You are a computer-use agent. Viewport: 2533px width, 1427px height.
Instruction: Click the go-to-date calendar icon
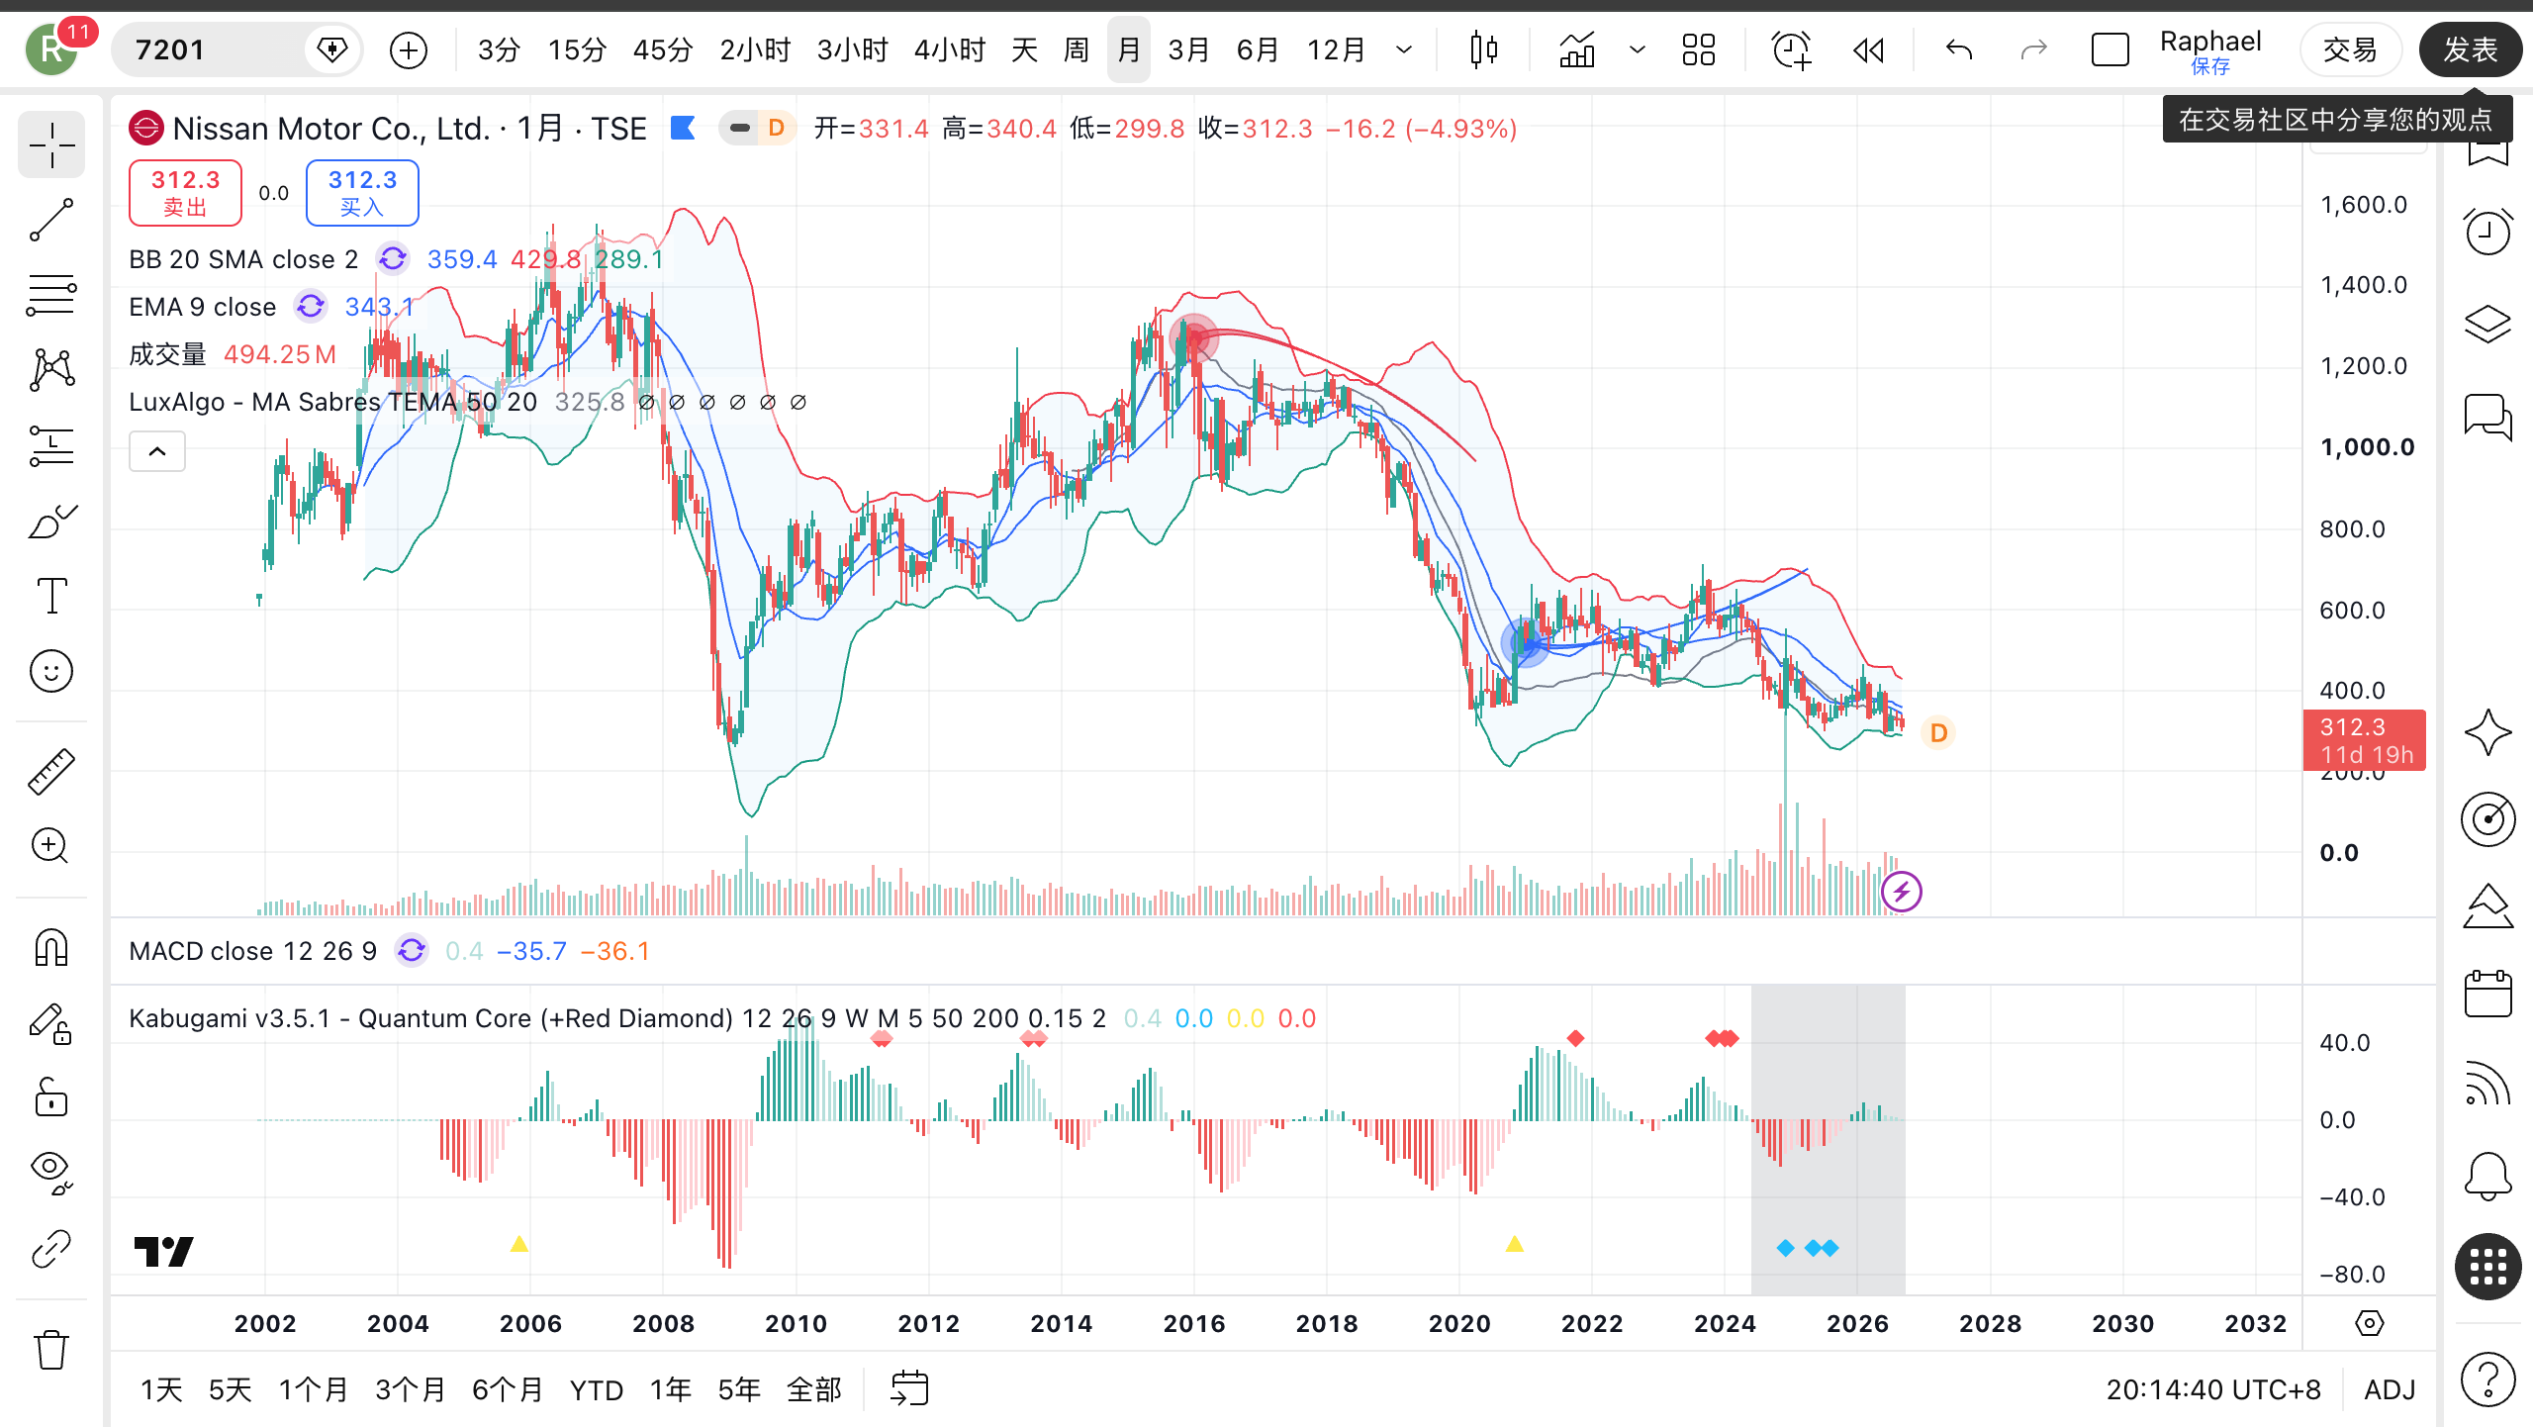(x=909, y=1388)
